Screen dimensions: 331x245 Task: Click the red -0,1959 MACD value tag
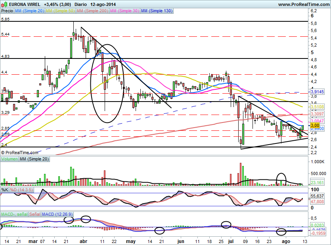point(317,233)
